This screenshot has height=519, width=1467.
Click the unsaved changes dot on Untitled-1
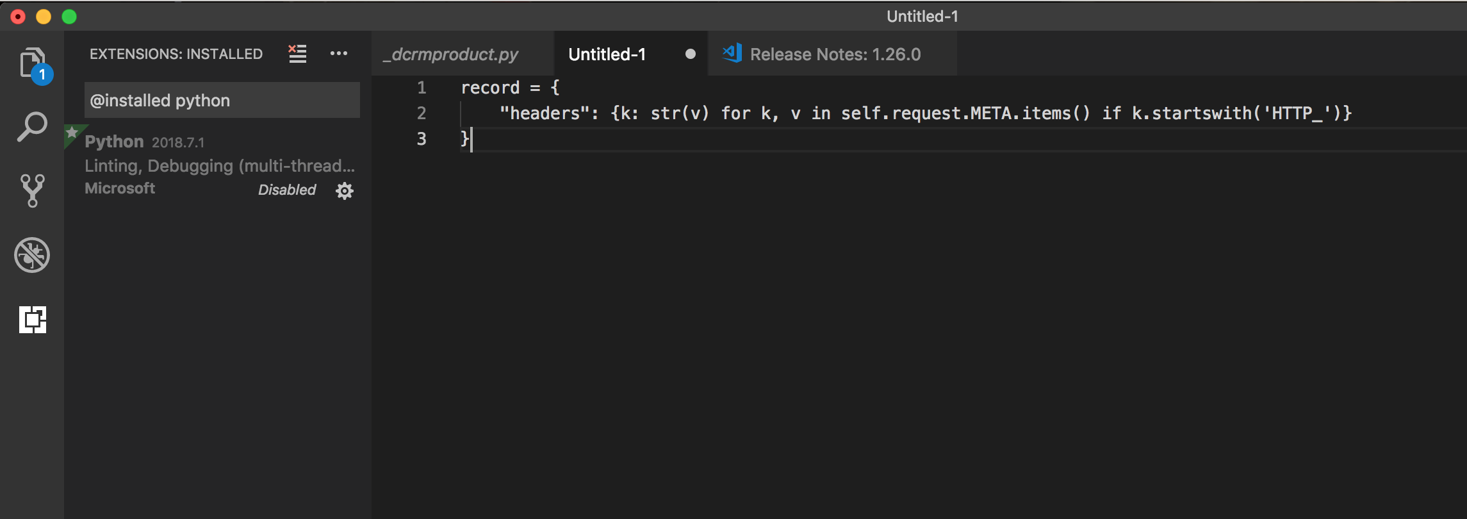tap(690, 54)
